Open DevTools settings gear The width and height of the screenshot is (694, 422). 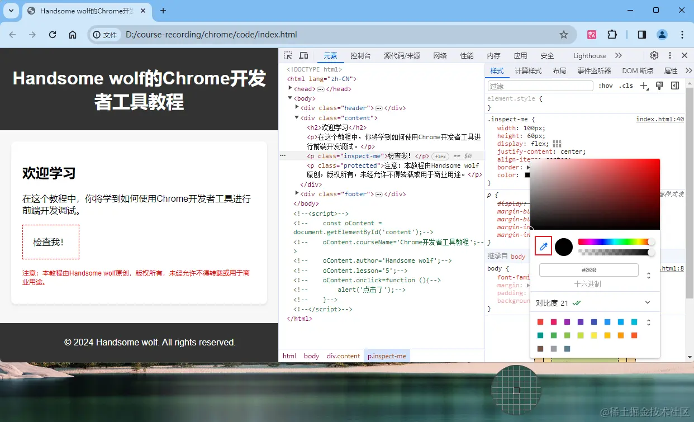coord(654,55)
